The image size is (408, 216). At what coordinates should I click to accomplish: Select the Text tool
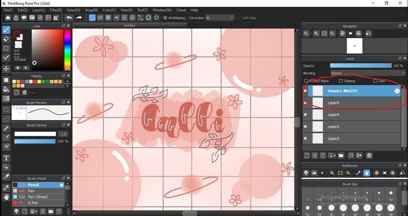(6, 158)
